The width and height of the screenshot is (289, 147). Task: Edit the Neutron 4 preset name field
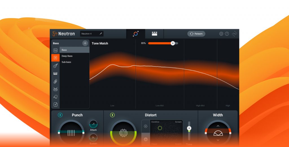coord(92,34)
